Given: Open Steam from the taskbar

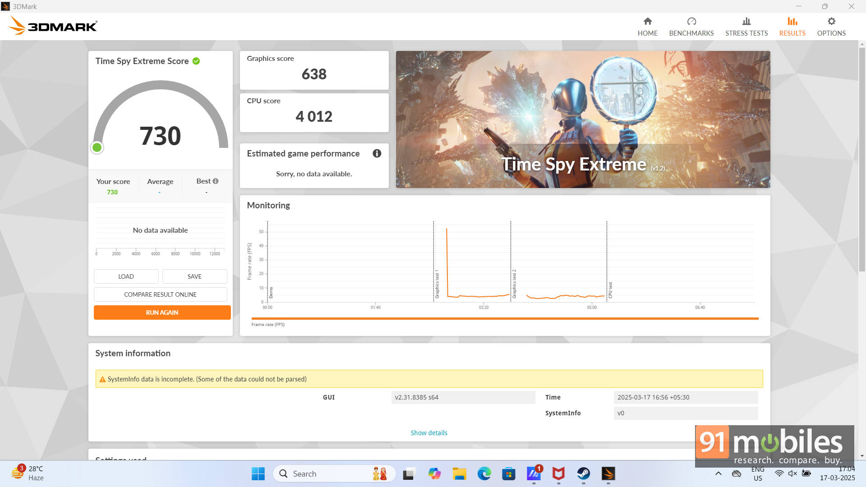Looking at the screenshot, I should click(x=583, y=473).
